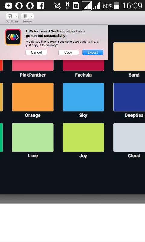Tap the mail notification icon
This screenshot has height=242, width=145.
76,6
